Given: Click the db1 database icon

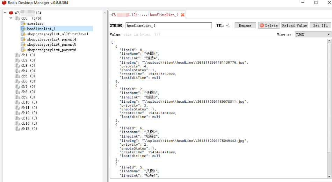Looking at the screenshot, I should click(x=17, y=55).
